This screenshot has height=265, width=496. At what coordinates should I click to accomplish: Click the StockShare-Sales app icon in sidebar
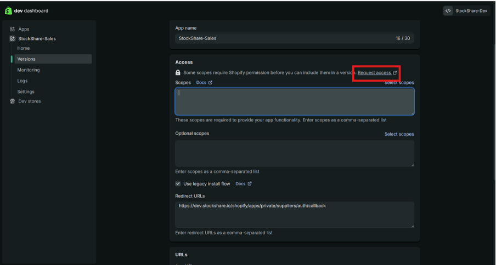(x=12, y=38)
